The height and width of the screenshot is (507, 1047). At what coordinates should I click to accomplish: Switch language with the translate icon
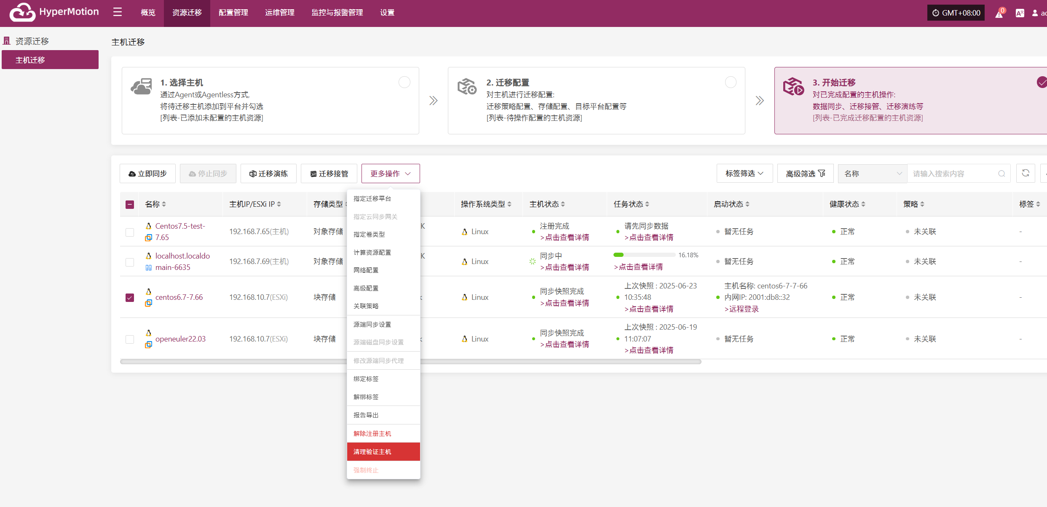1020,13
